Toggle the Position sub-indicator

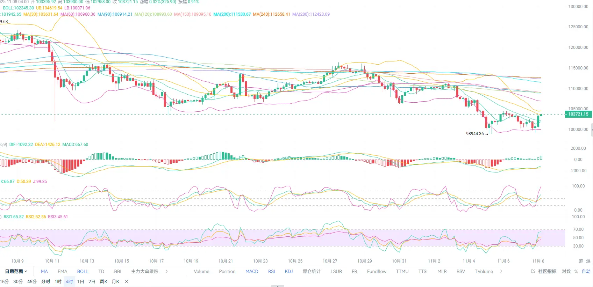point(227,271)
